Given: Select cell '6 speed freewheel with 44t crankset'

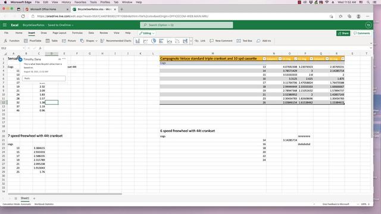Looking at the screenshot, I should click(188, 131).
